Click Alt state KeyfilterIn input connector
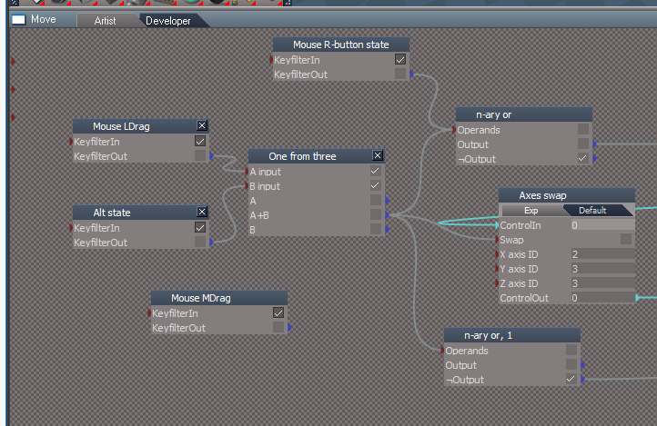The width and height of the screenshot is (657, 426). [71, 228]
